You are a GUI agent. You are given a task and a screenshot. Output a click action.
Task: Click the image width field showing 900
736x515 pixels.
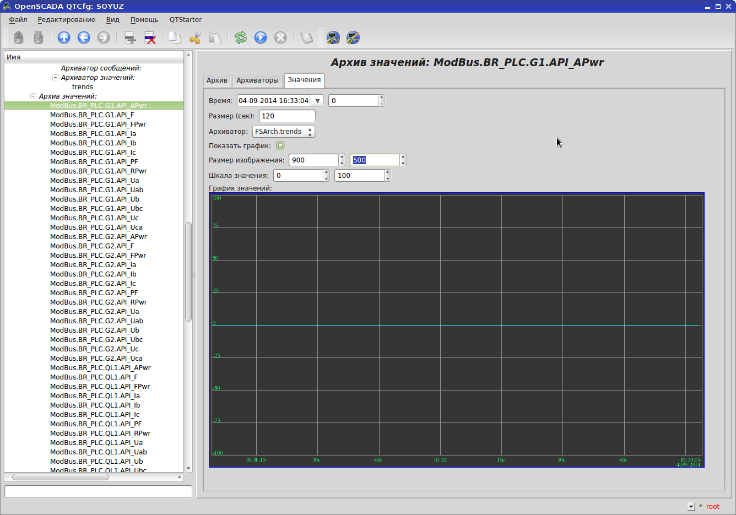click(313, 160)
